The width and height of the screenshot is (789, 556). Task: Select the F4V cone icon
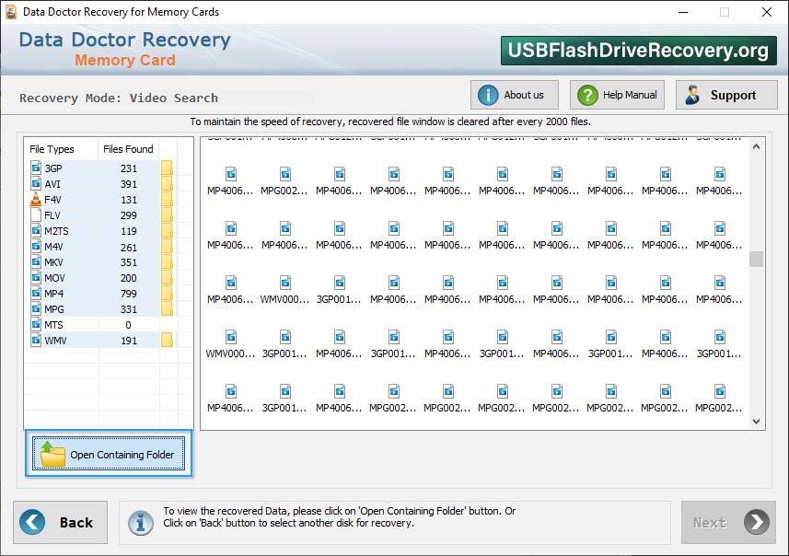(x=36, y=199)
